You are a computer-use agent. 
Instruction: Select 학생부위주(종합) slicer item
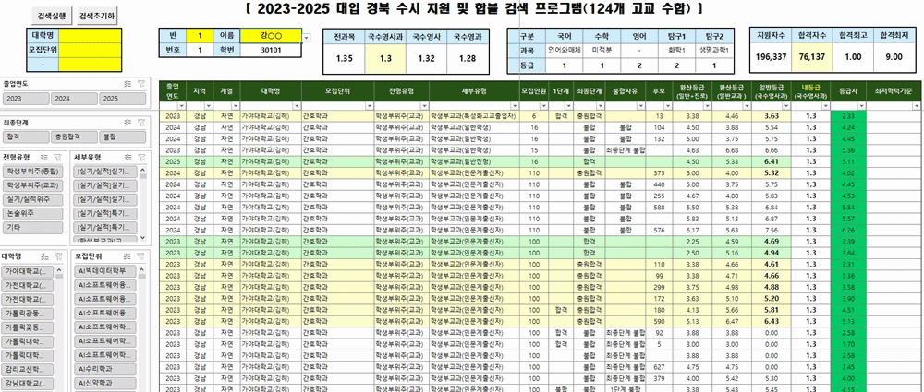pyautogui.click(x=33, y=172)
